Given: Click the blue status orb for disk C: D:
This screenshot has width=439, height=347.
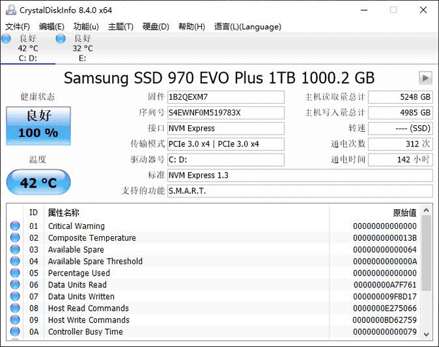Looking at the screenshot, I should pos(6,39).
